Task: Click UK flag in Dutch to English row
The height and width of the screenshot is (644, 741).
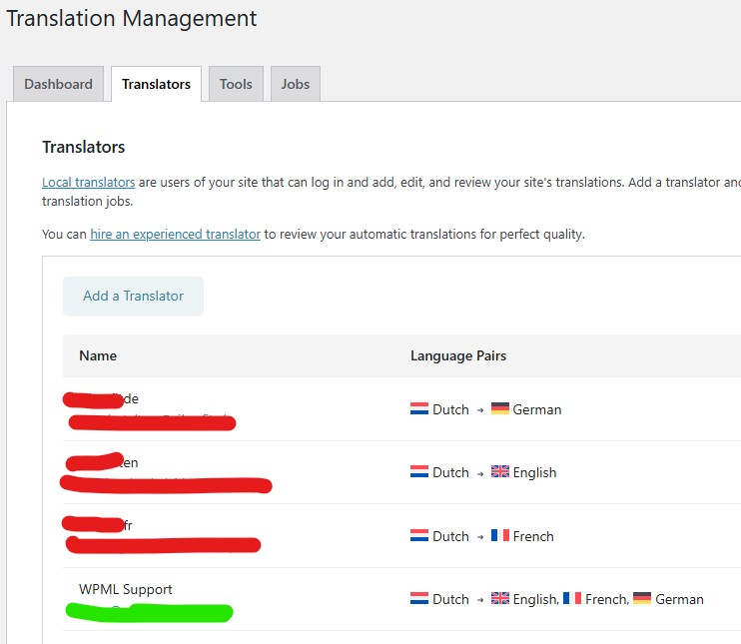Action: point(500,471)
